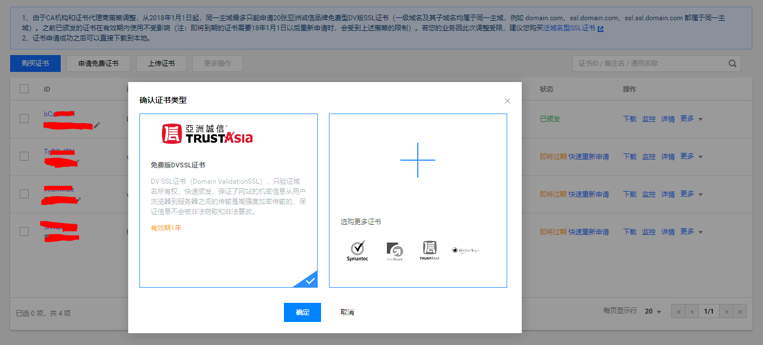This screenshot has width=763, height=345.
Task: Check the fourth certificate row checkbox
Action: click(24, 231)
